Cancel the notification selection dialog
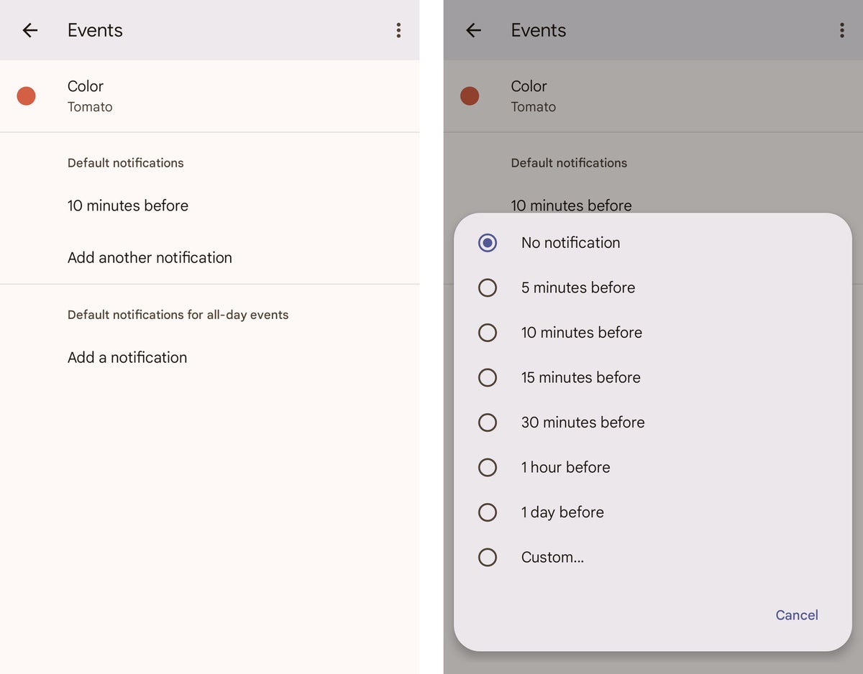863x674 pixels. tap(797, 615)
